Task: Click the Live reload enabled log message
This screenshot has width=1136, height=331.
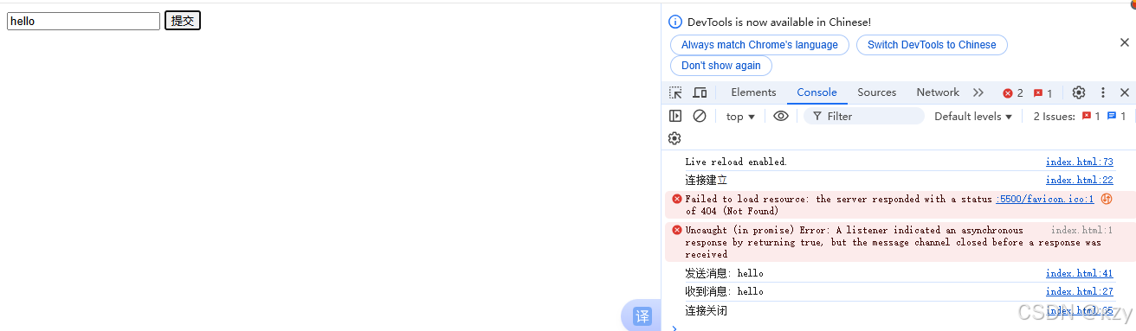Action: coord(736,162)
